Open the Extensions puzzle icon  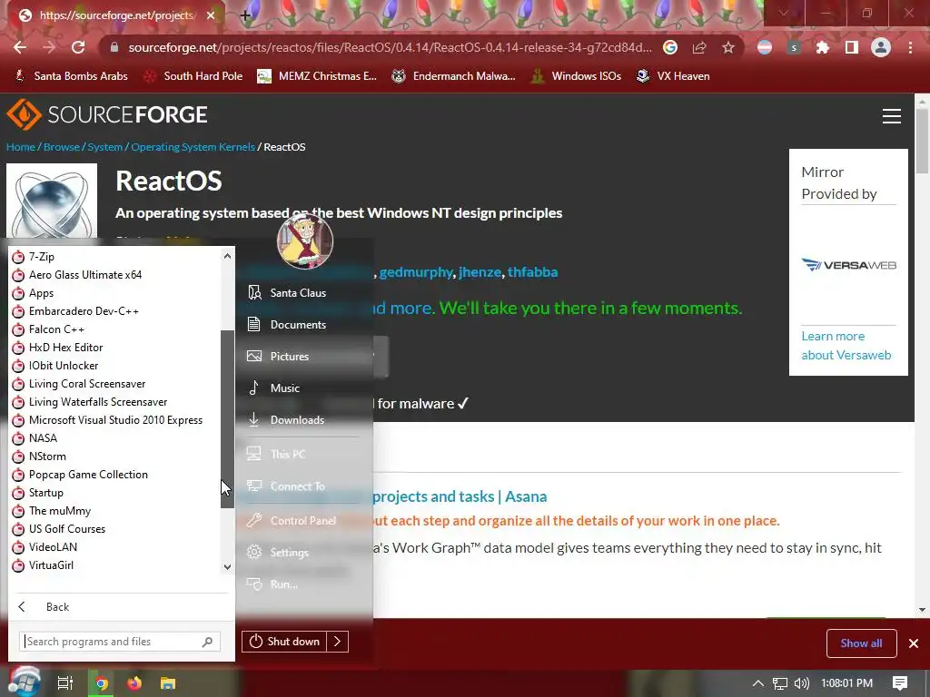pos(822,47)
